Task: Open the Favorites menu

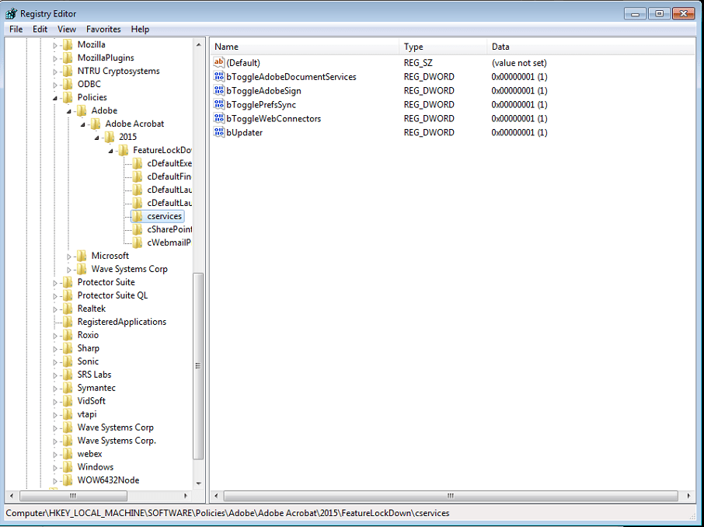Action: 103,29
